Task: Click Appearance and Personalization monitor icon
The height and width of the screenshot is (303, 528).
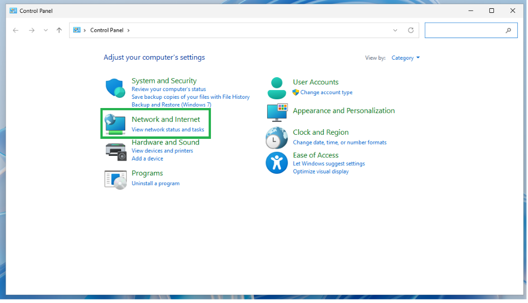Action: tap(277, 113)
